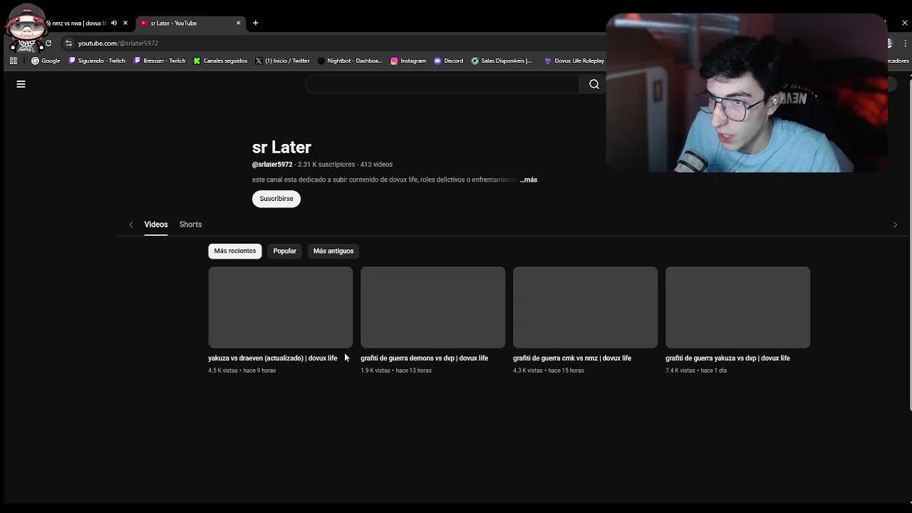Open thumbnail of yakuza vs dvp video
The width and height of the screenshot is (912, 513).
pos(737,307)
